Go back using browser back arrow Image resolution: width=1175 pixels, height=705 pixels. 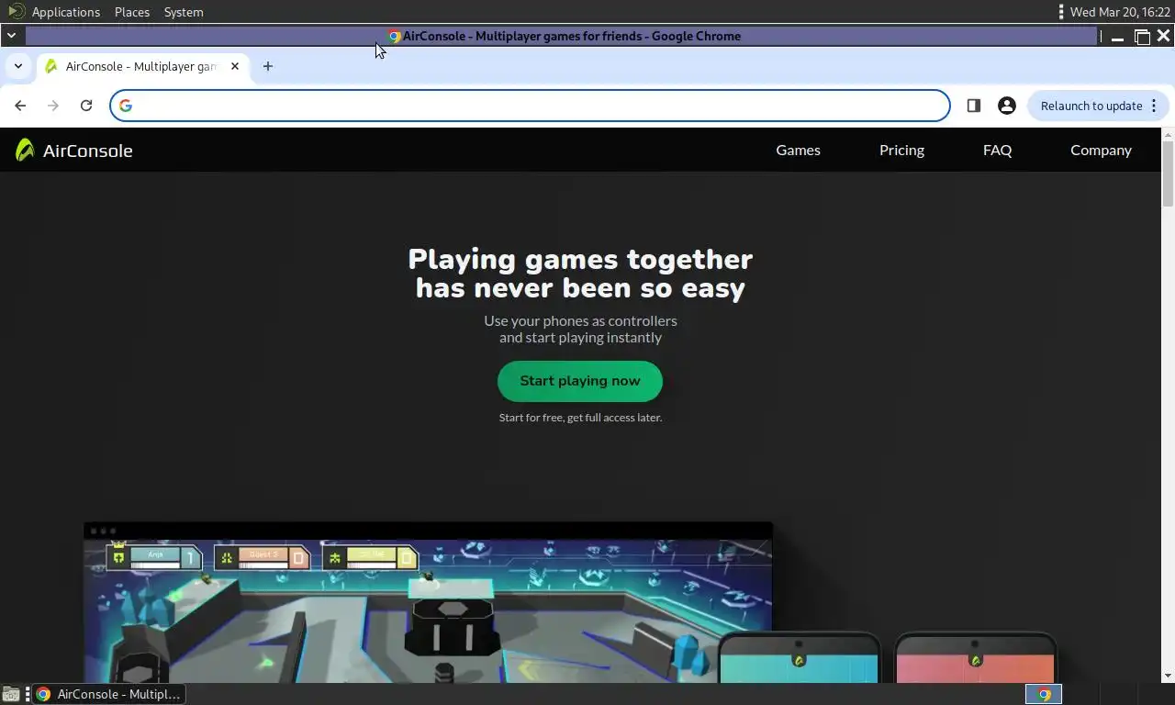(20, 106)
